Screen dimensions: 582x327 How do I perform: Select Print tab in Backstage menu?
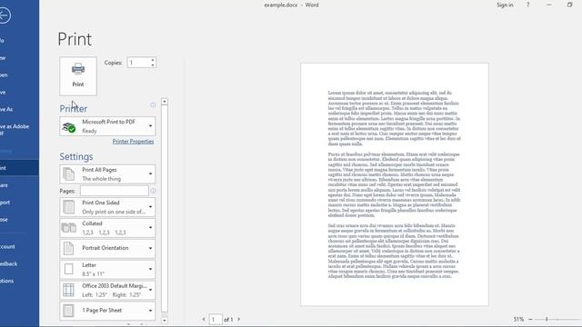click(x=19, y=168)
